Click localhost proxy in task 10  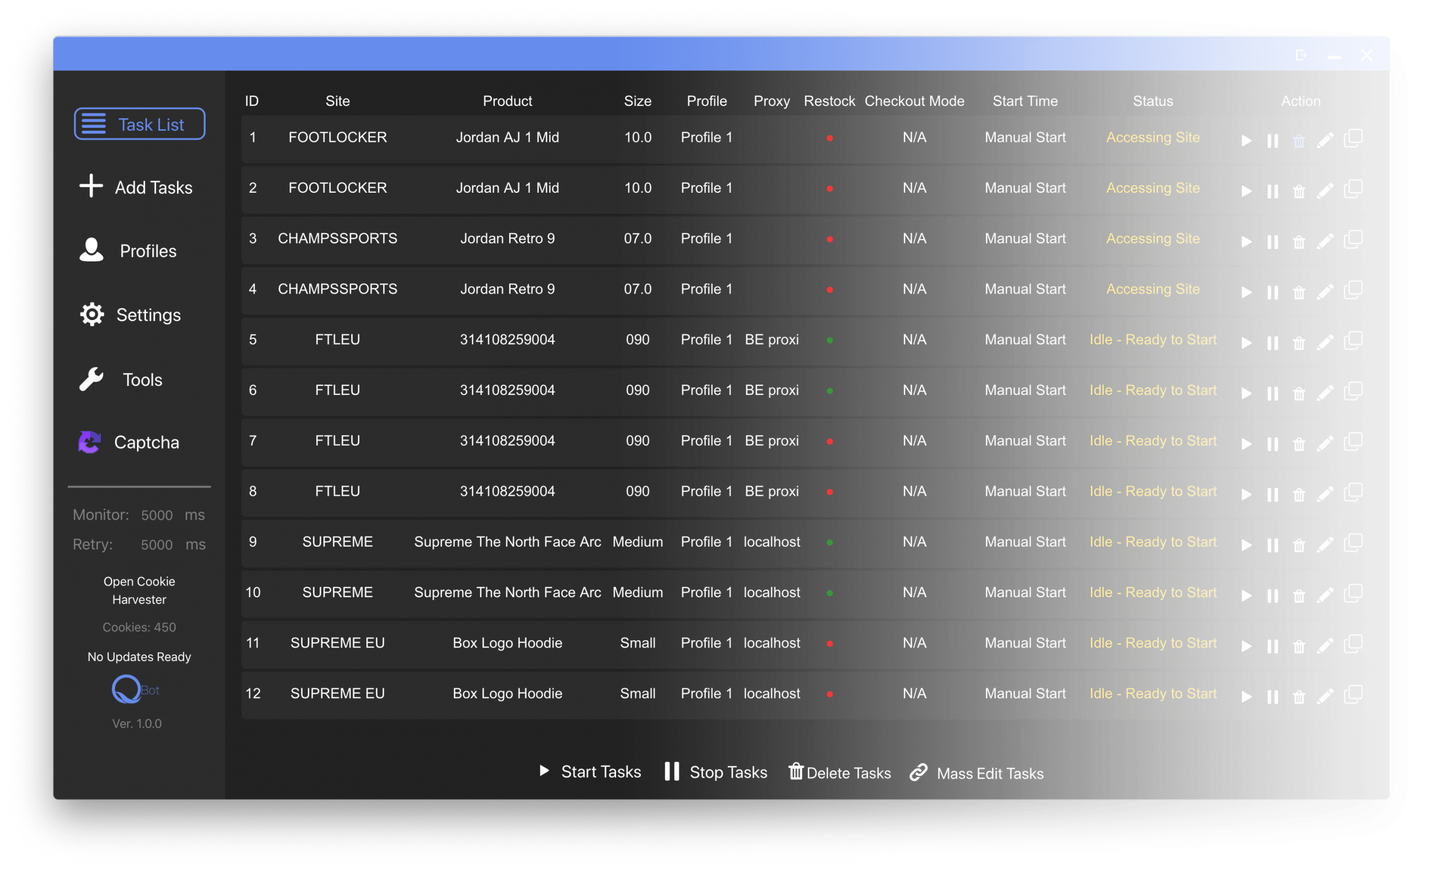click(x=771, y=592)
